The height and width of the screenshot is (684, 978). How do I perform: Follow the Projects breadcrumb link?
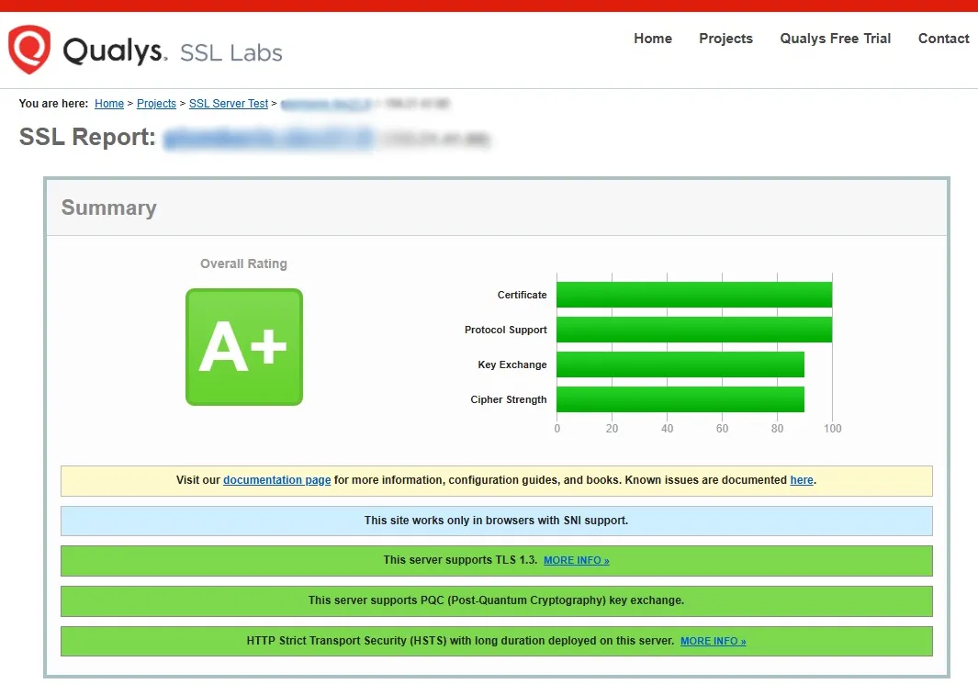click(x=156, y=104)
